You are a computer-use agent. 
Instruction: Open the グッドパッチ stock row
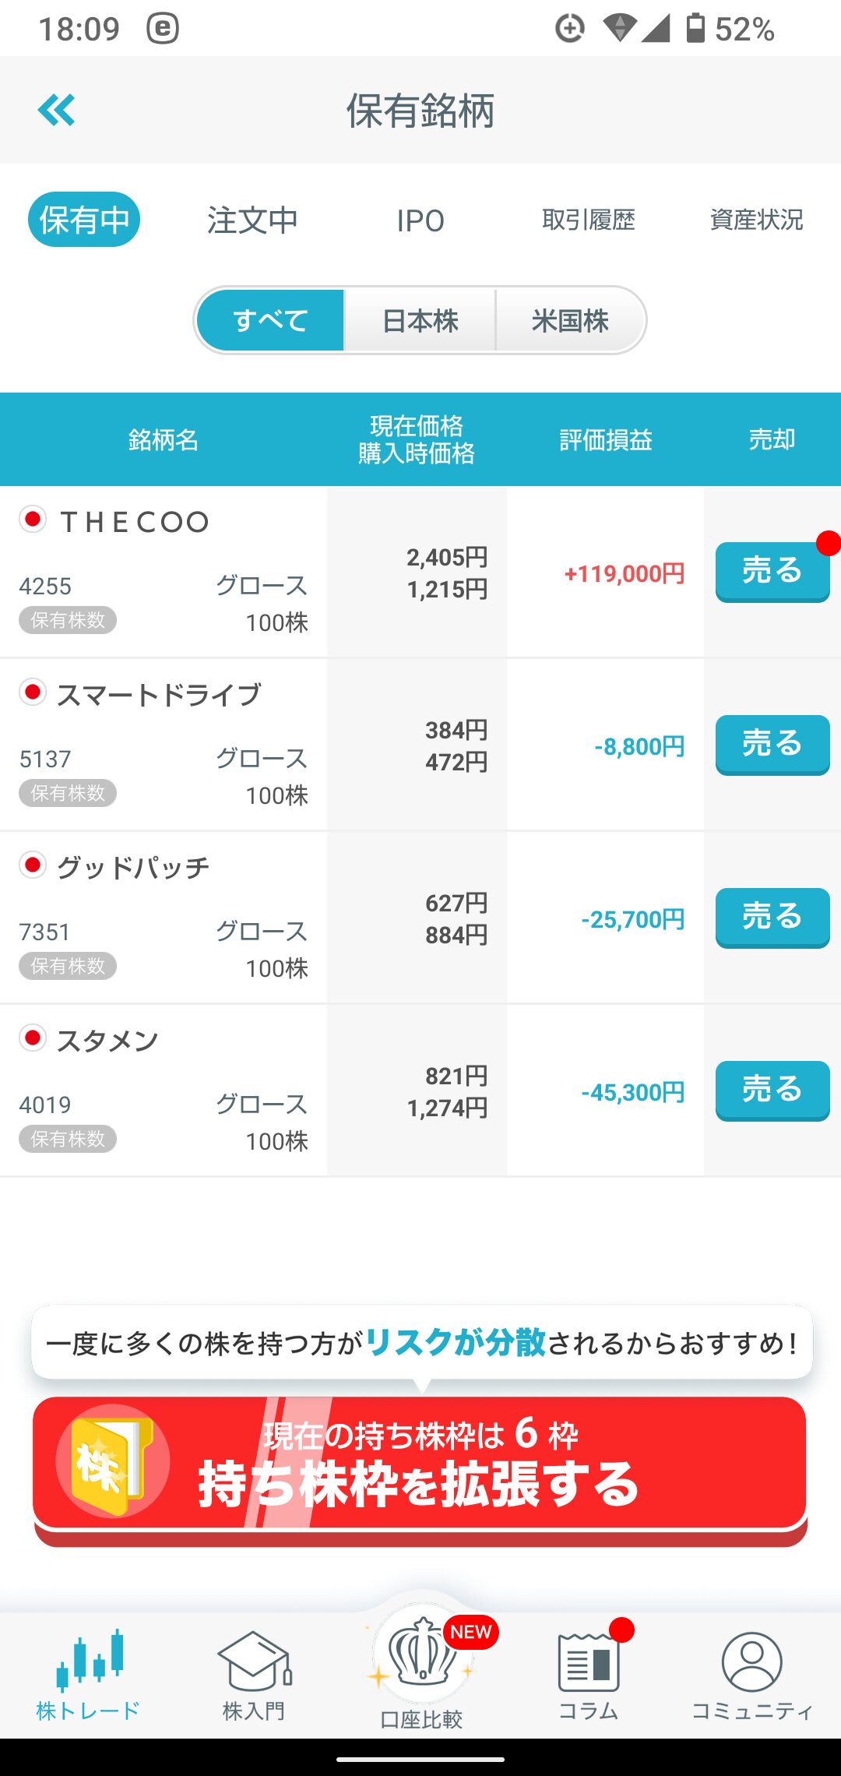pyautogui.click(x=164, y=918)
